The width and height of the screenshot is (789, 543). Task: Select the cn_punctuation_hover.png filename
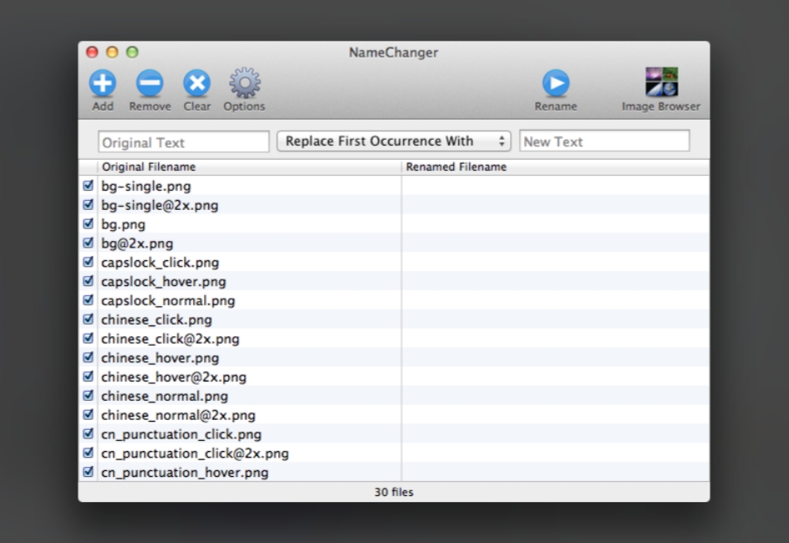point(185,474)
